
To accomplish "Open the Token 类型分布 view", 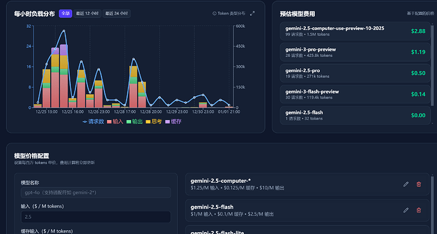I will tap(229, 13).
